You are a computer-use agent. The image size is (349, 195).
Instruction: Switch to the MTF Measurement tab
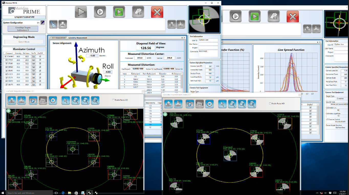click(59, 38)
